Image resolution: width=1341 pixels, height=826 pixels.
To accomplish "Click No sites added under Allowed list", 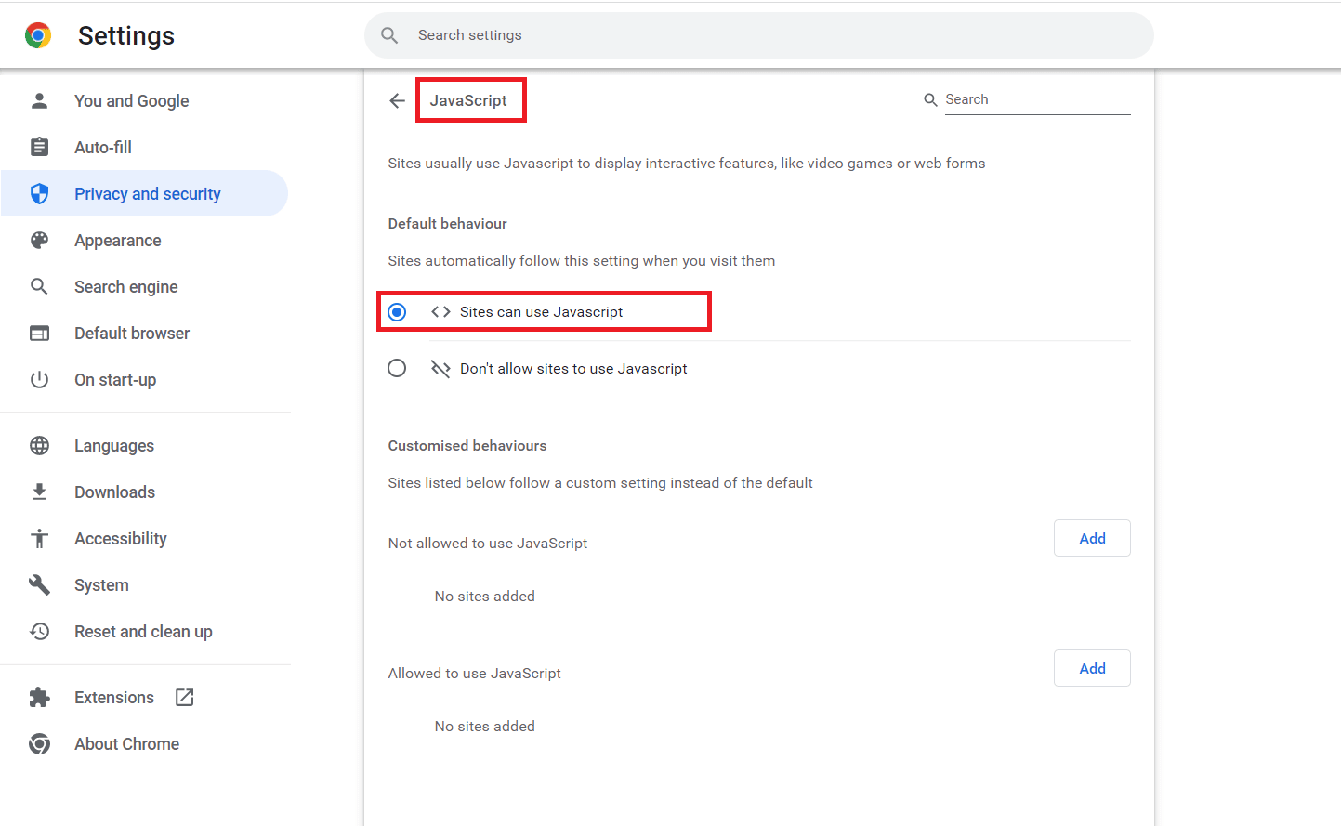I will (x=484, y=727).
